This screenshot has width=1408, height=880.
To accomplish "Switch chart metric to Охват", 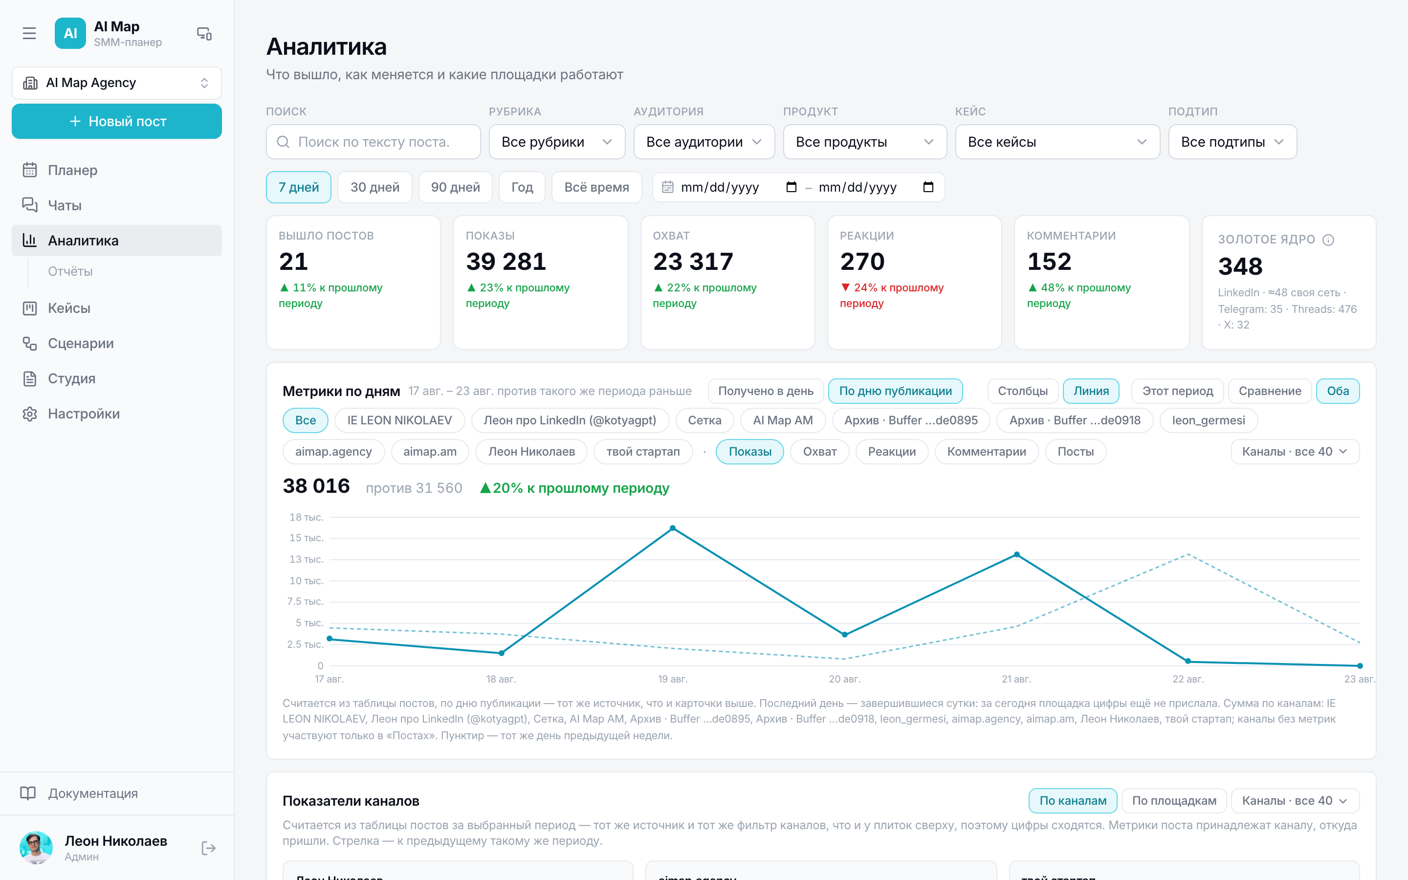I will pyautogui.click(x=820, y=452).
